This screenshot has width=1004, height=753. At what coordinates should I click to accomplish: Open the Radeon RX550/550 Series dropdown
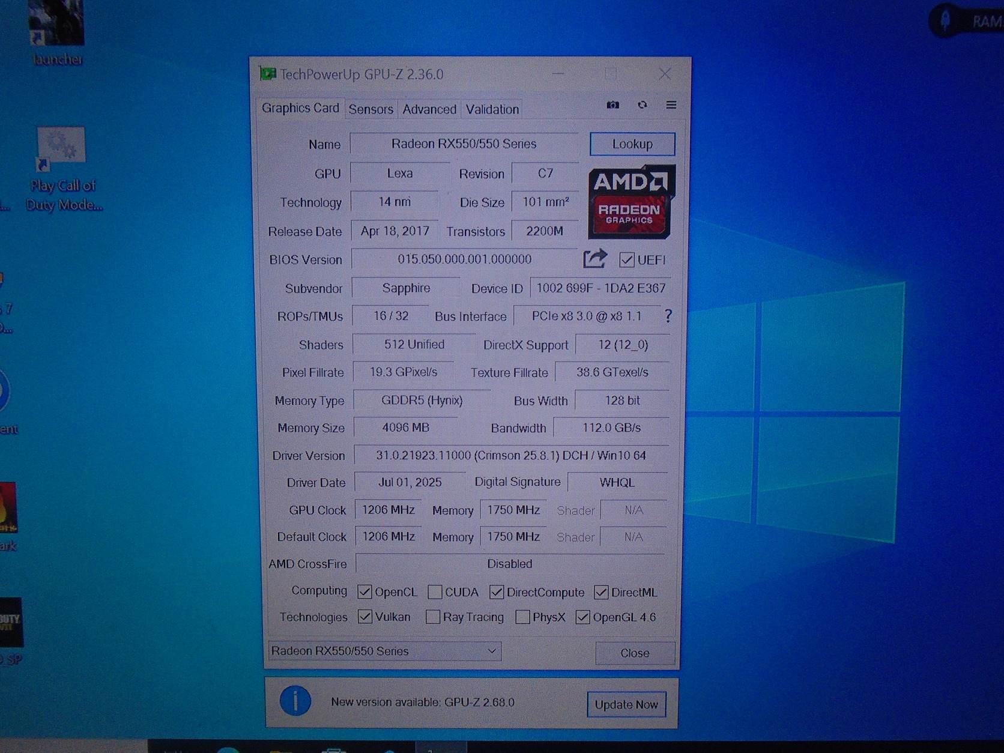[x=384, y=651]
